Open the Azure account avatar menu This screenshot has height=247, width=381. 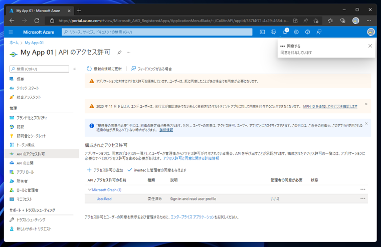(x=370, y=32)
